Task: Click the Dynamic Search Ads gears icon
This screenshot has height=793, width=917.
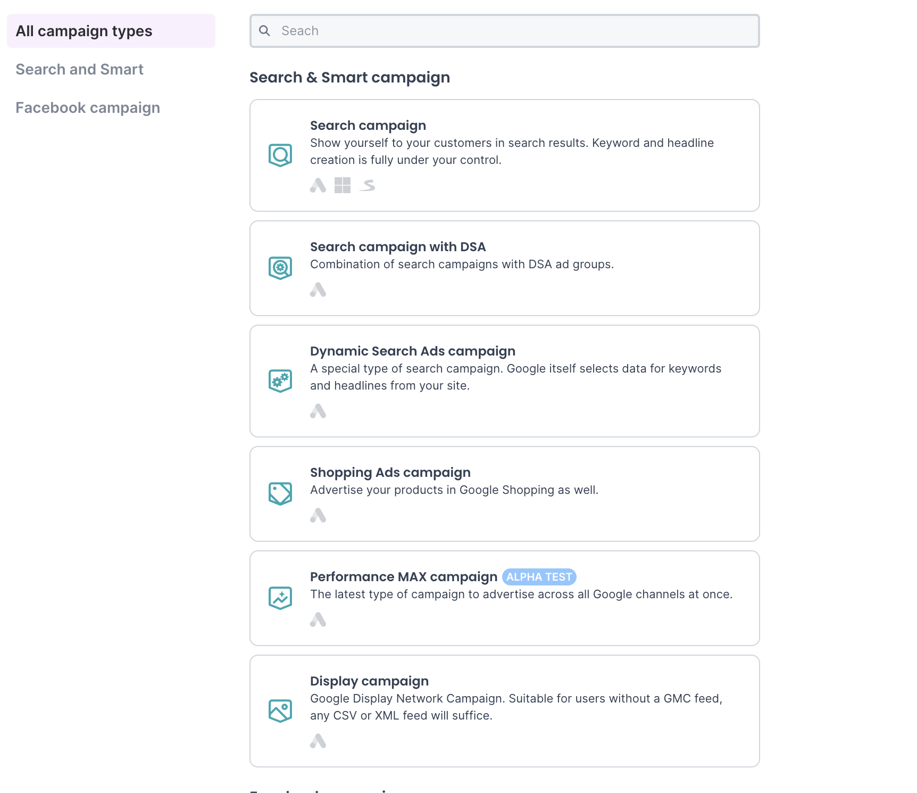Action: [280, 381]
